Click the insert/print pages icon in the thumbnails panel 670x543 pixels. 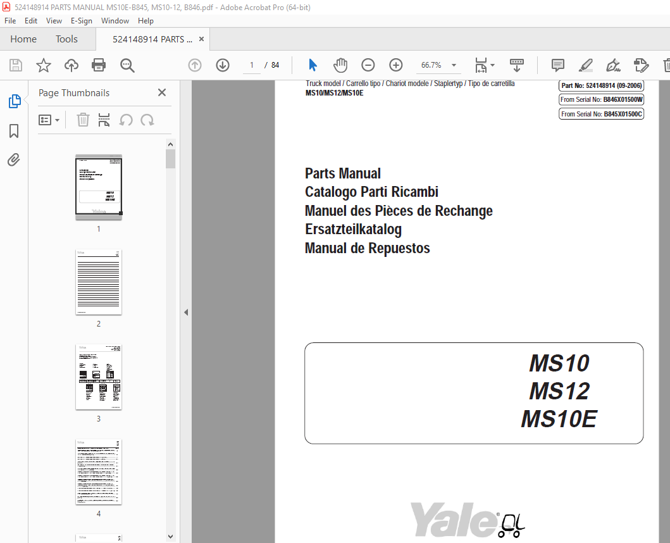(104, 120)
